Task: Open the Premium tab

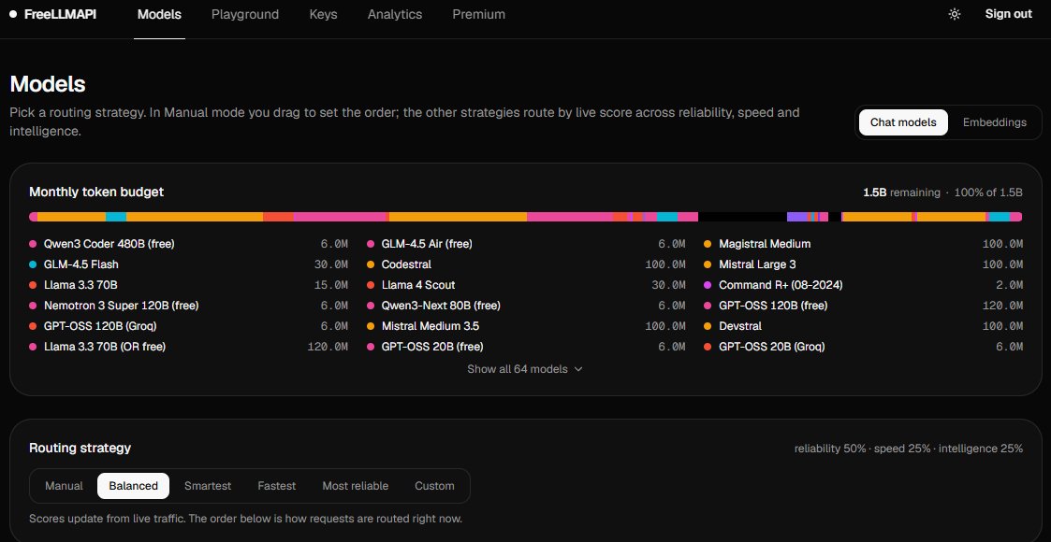Action: coord(478,14)
